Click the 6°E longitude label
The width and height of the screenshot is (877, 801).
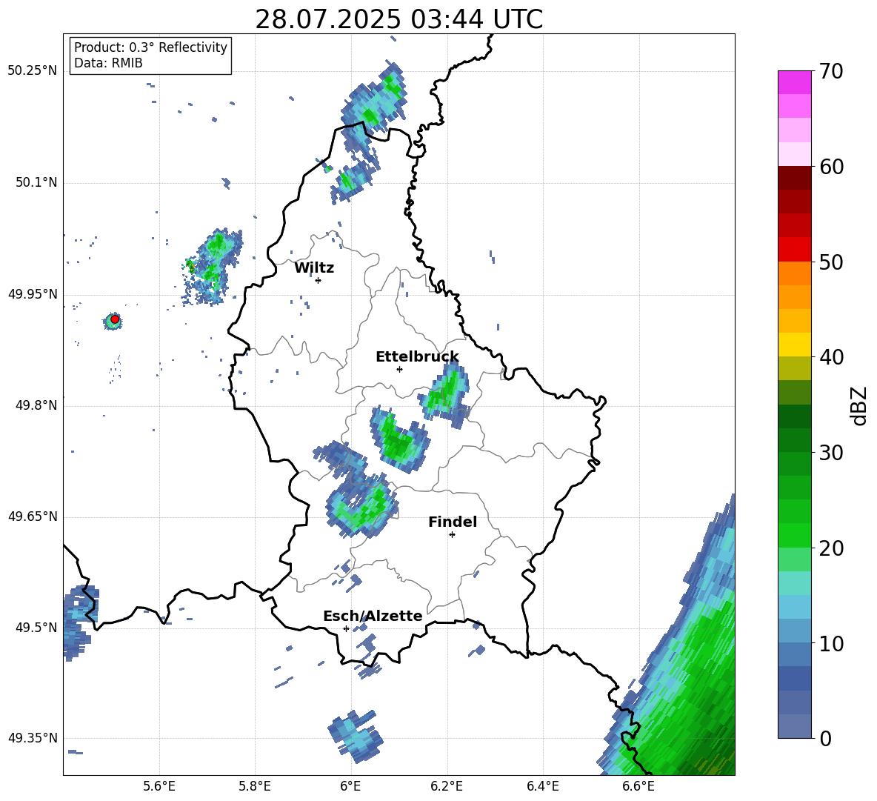[350, 786]
